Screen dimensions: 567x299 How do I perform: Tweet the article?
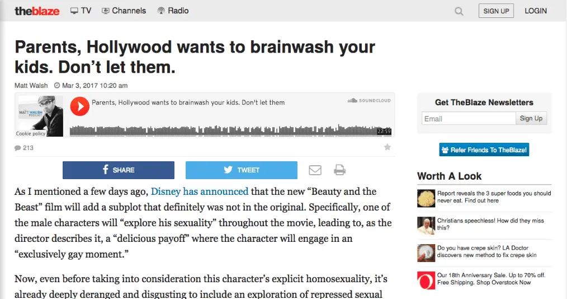241,170
